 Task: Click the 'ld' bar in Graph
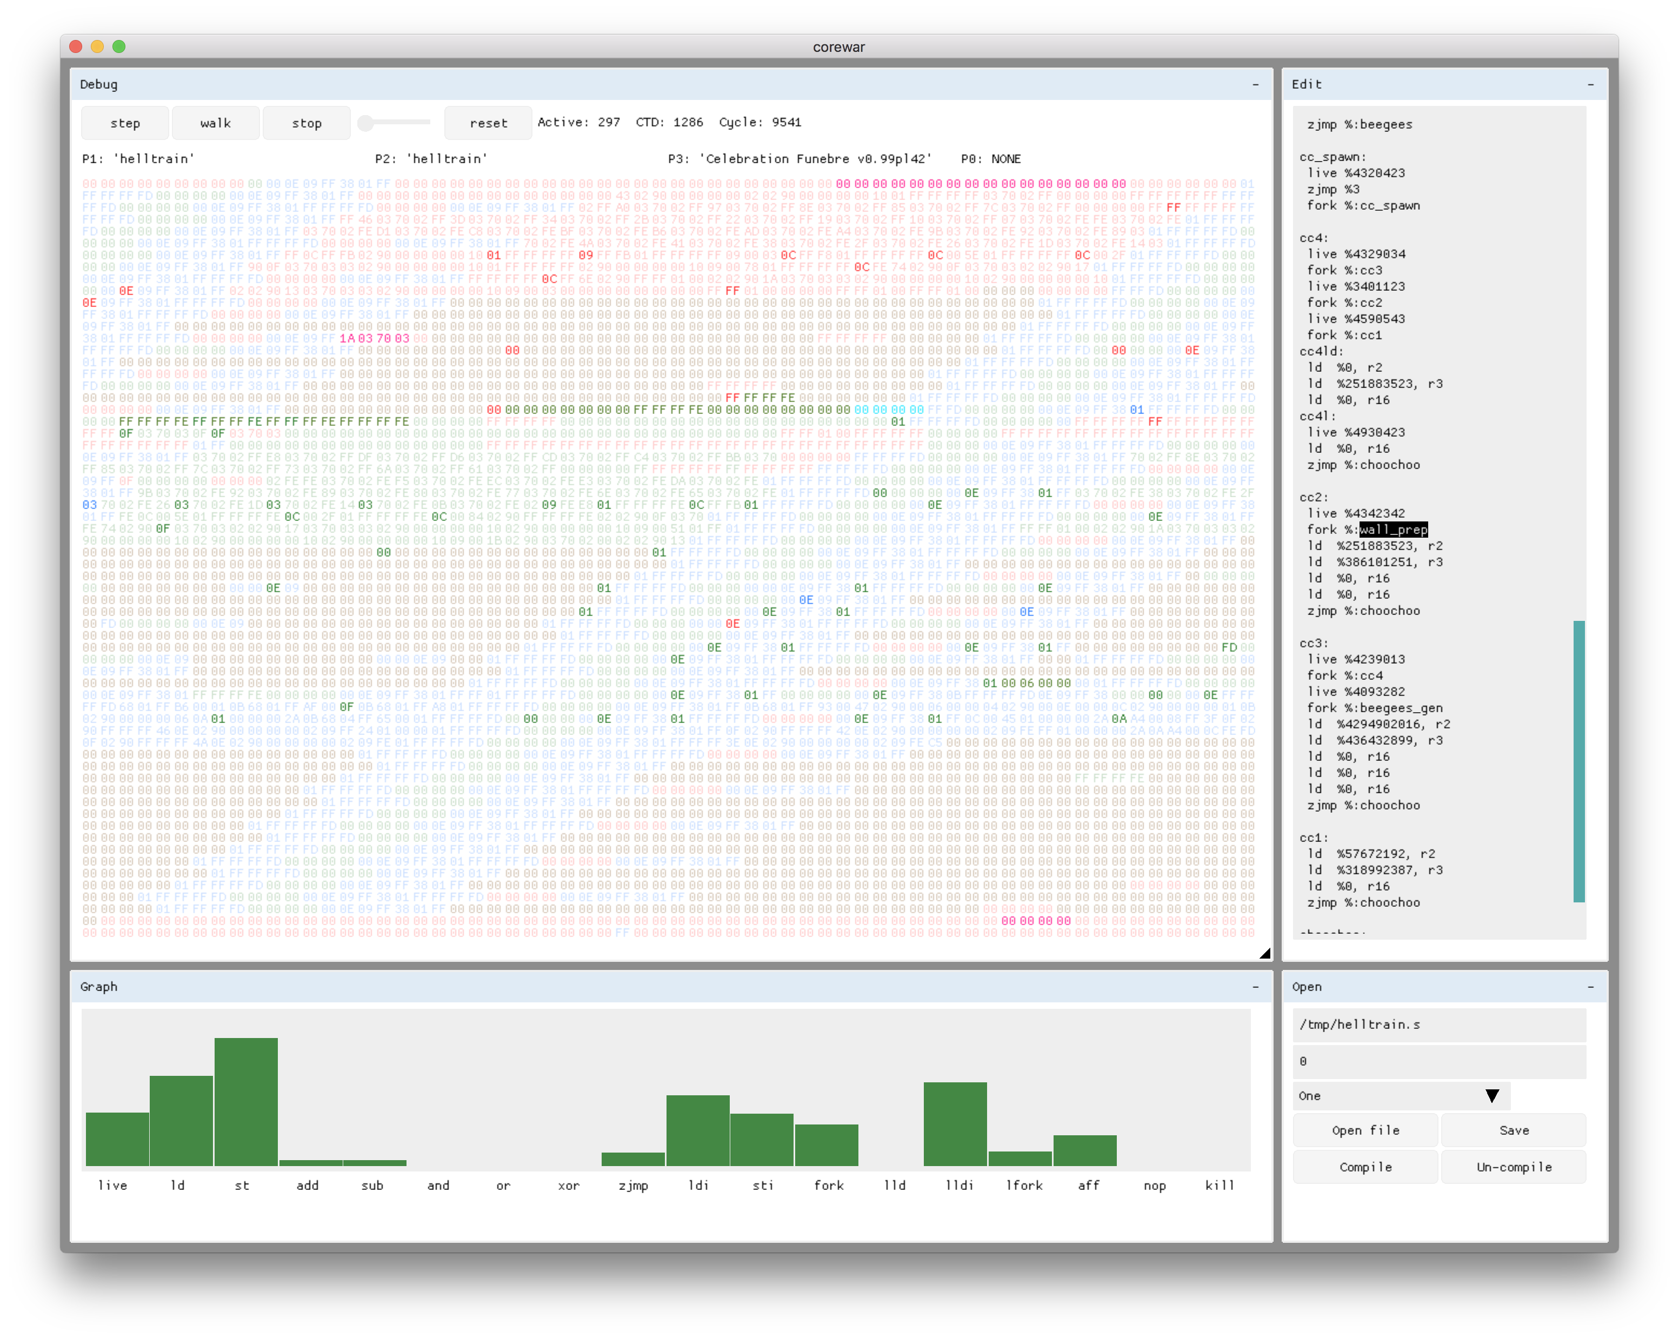(181, 1120)
